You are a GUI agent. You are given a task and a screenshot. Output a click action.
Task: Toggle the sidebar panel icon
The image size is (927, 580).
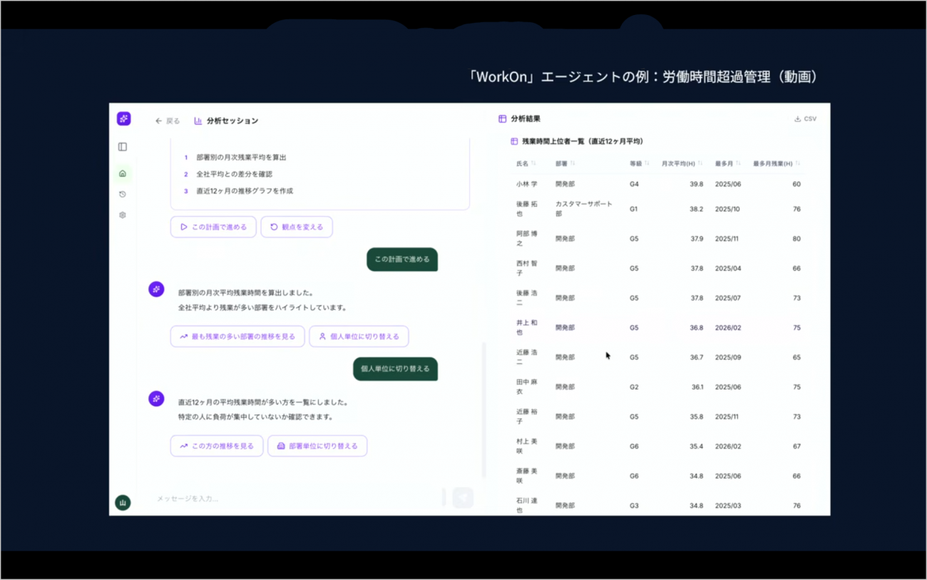[122, 146]
